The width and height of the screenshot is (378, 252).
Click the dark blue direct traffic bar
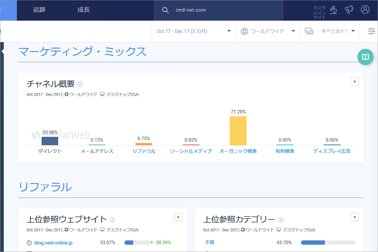(50, 141)
